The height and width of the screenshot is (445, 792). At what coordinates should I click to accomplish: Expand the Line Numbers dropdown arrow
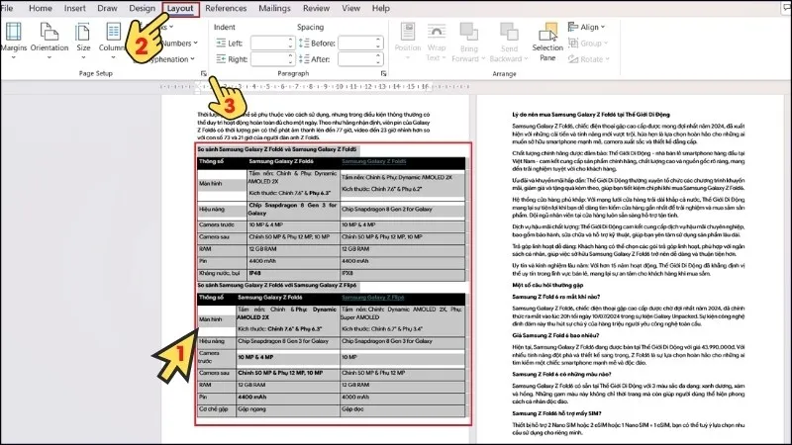(195, 44)
